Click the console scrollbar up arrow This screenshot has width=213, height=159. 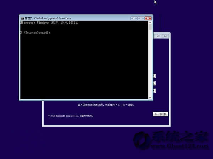(151, 22)
